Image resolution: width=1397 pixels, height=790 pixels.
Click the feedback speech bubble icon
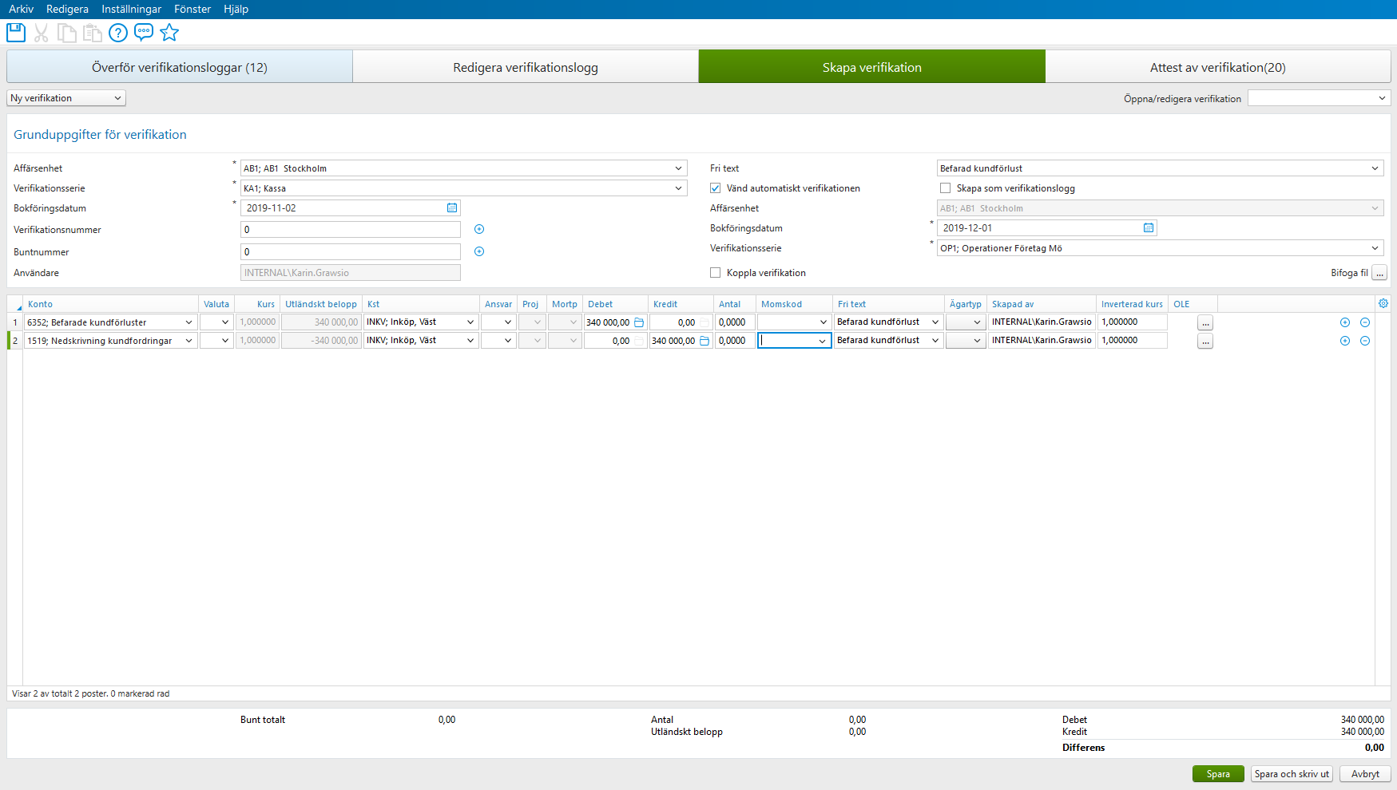pyautogui.click(x=144, y=33)
